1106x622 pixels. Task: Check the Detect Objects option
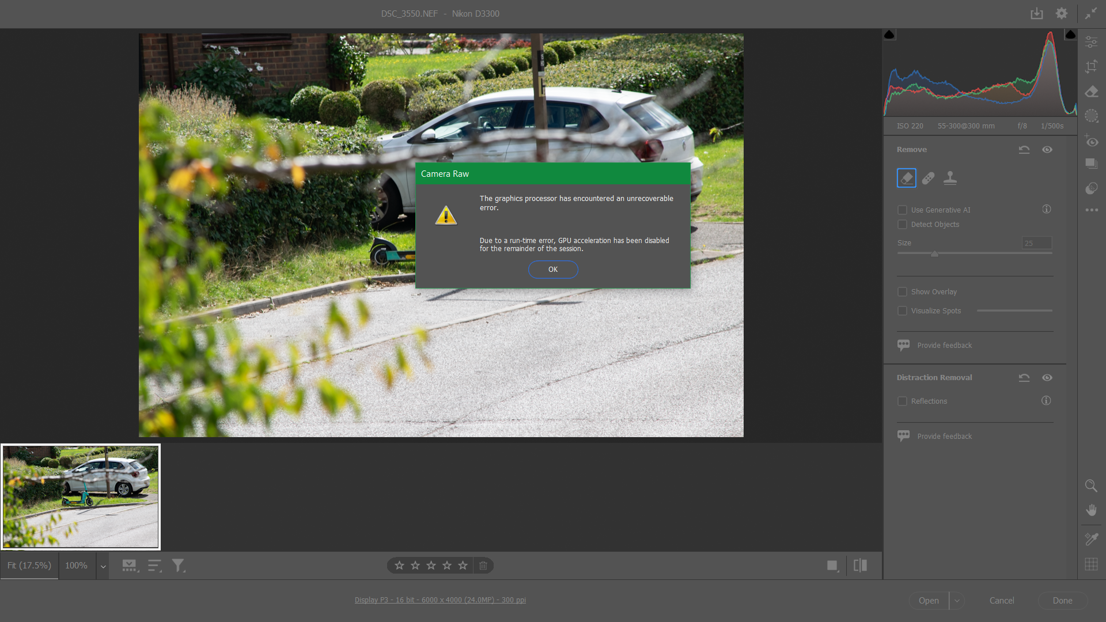[x=902, y=224]
